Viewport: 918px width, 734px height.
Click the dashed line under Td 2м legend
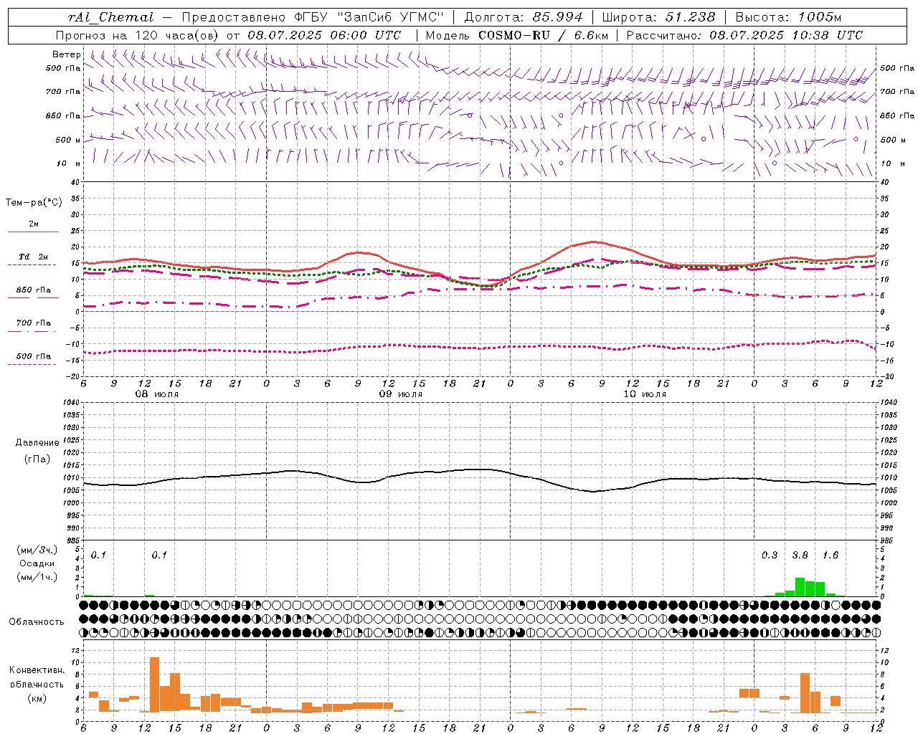tap(33, 265)
